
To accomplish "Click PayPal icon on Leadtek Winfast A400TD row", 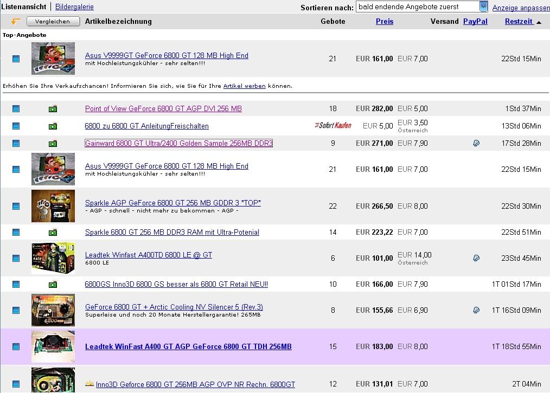I will click(x=476, y=259).
